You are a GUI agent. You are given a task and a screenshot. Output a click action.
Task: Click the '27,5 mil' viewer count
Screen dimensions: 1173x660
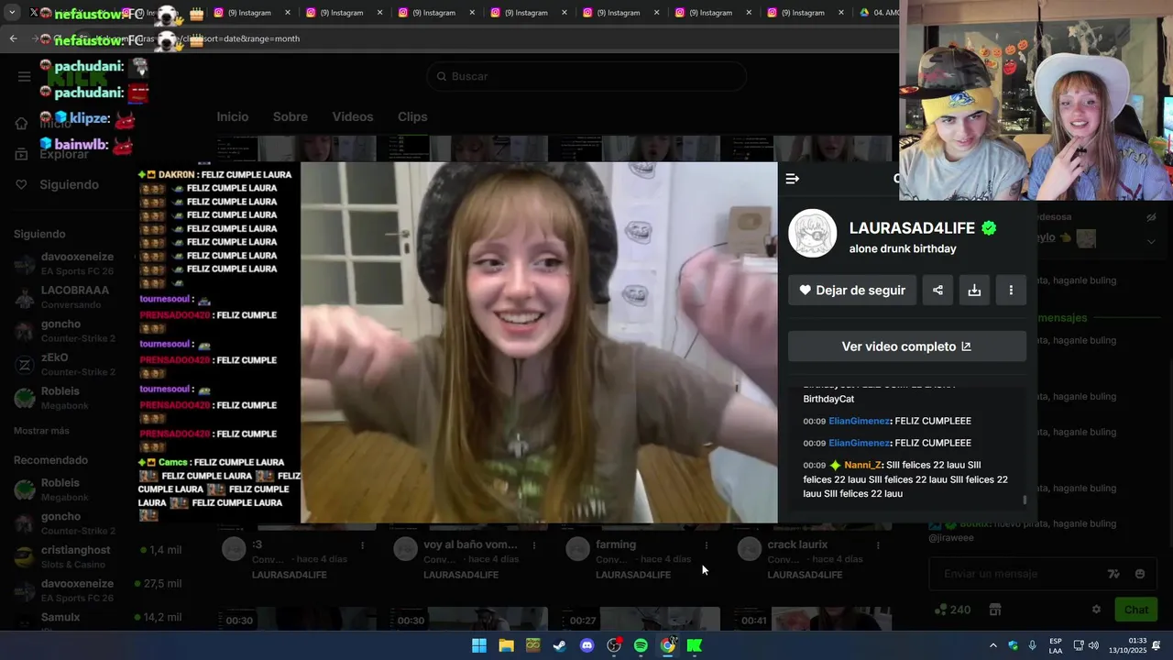click(162, 584)
